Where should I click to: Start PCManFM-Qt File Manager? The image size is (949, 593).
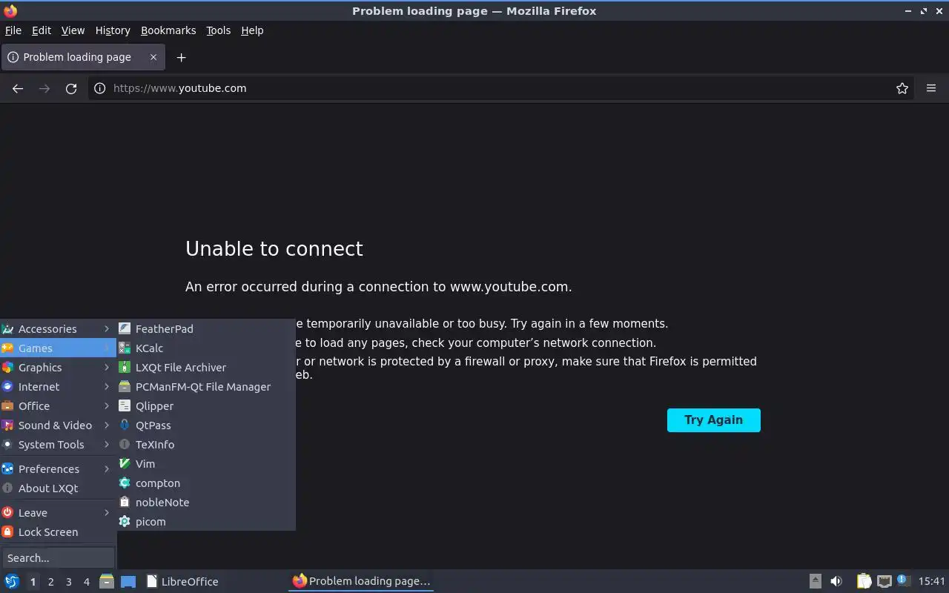[207, 386]
